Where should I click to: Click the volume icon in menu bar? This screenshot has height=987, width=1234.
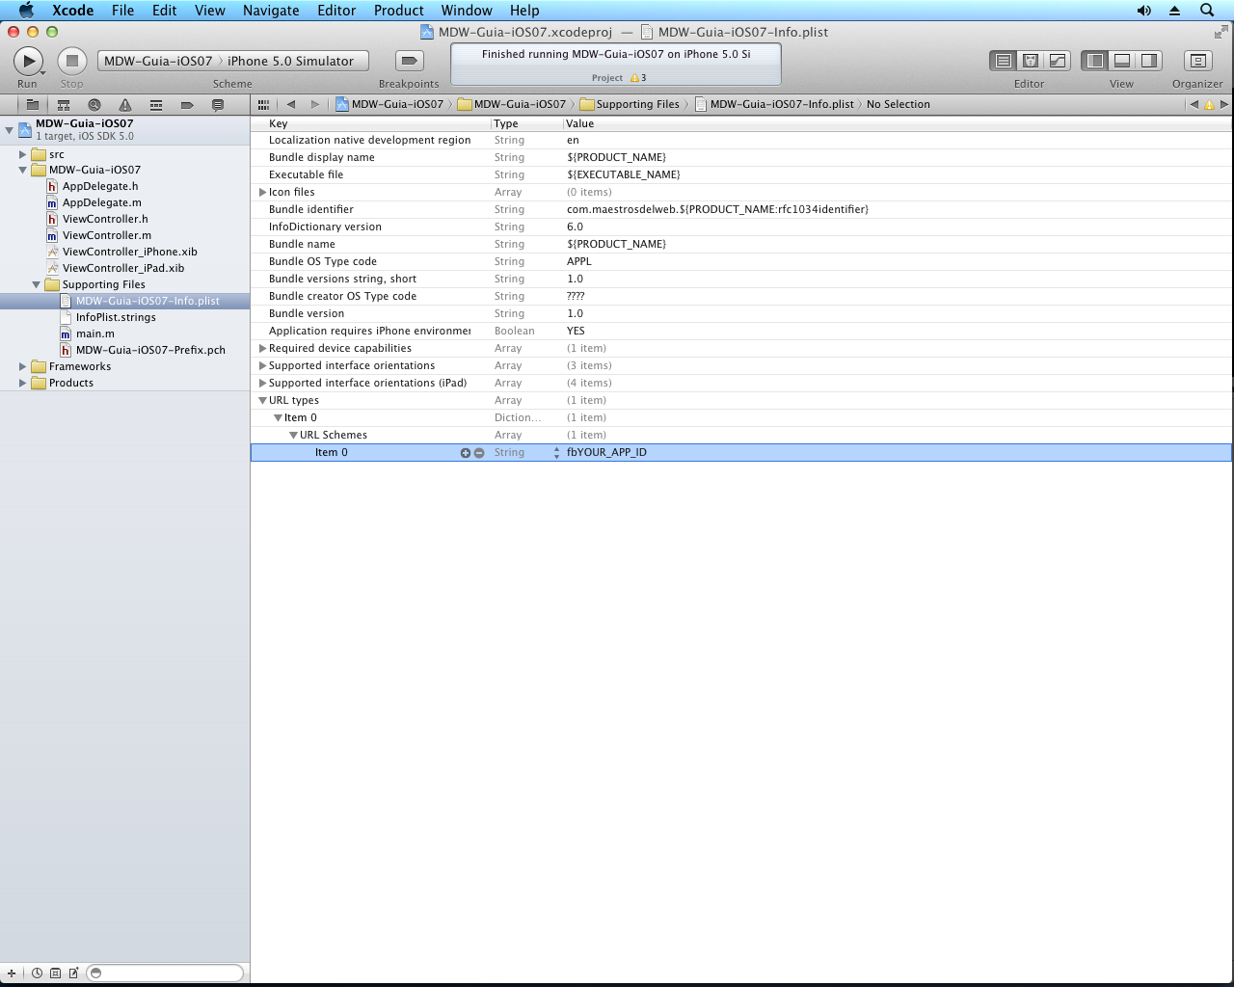point(1144,11)
